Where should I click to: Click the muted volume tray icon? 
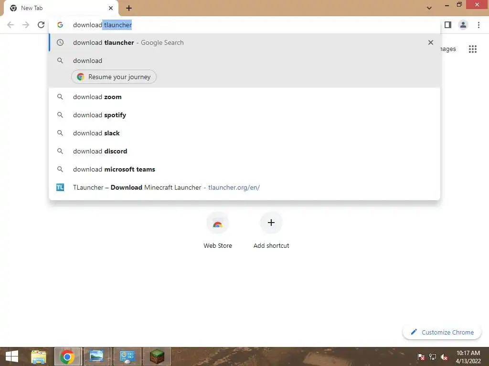coord(444,357)
